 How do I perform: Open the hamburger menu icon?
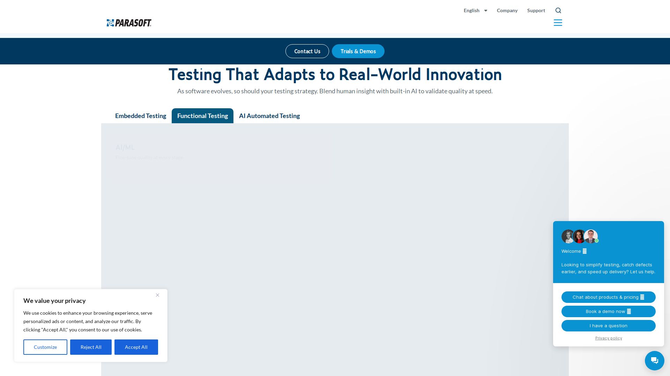pyautogui.click(x=558, y=23)
